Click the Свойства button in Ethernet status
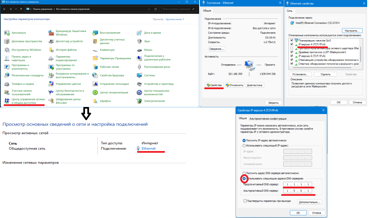This screenshot has width=387, height=218. 214,85
